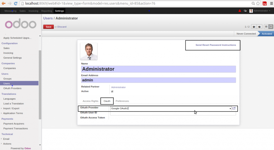
Task: Click the sidebar scrollbar down arrow
Action: (40, 145)
